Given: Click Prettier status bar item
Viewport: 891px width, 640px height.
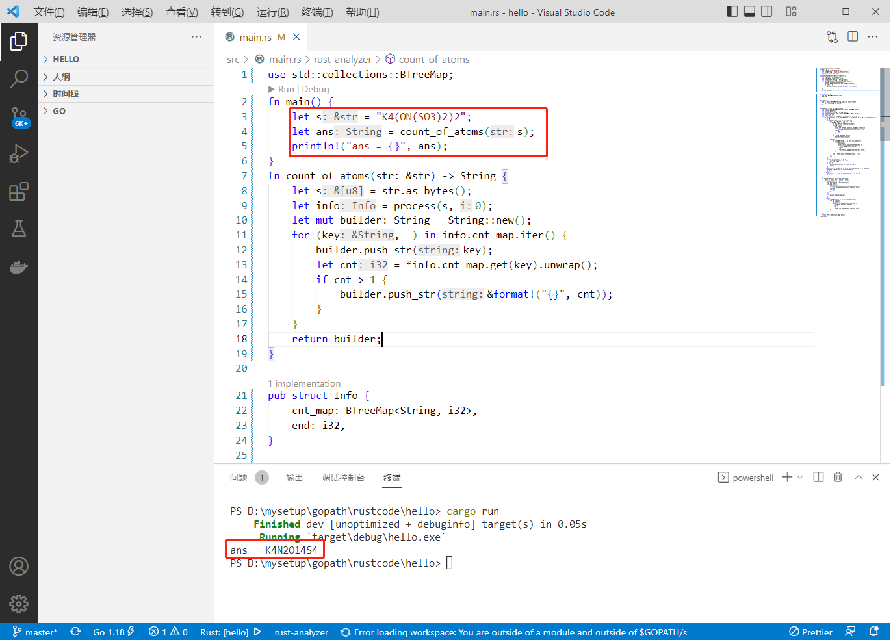Looking at the screenshot, I should (810, 632).
